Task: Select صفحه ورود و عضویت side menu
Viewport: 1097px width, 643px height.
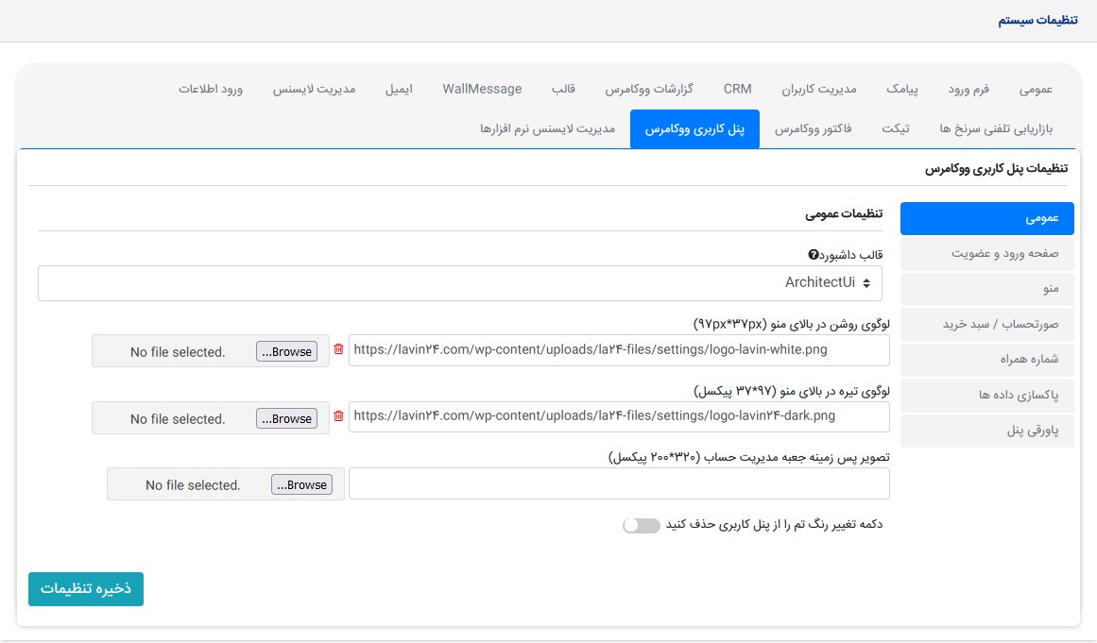Action: pyautogui.click(x=986, y=254)
